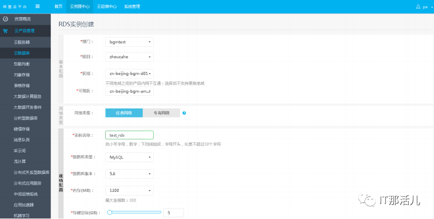Select the 经典网络 network type

click(124, 113)
